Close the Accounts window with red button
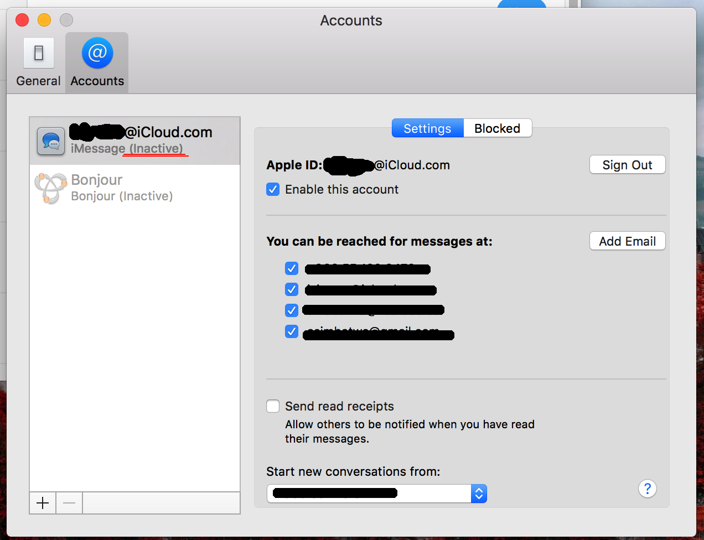Image resolution: width=704 pixels, height=540 pixels. (22, 20)
